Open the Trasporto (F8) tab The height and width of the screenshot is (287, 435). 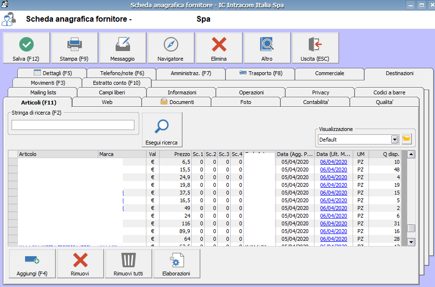260,73
